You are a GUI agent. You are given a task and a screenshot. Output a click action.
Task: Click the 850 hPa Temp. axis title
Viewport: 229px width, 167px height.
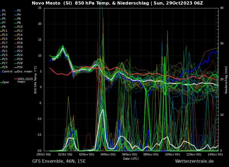pyautogui.click(x=35, y=80)
